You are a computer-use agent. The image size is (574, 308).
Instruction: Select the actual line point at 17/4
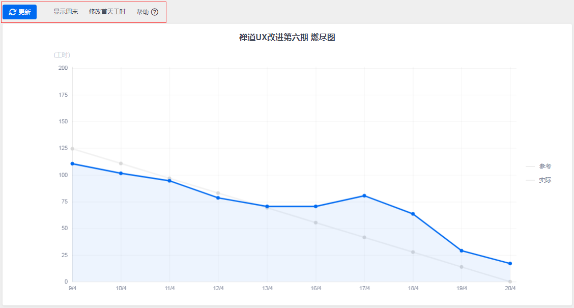point(364,196)
